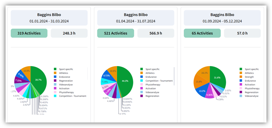Click the cyan Competition - Tournament swatch in the 521 Activities legend
272x128 pixels.
click(142, 81)
